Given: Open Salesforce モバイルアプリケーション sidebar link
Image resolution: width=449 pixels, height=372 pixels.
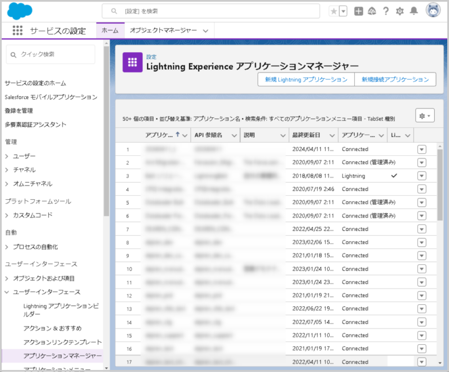Looking at the screenshot, I should pyautogui.click(x=51, y=97).
